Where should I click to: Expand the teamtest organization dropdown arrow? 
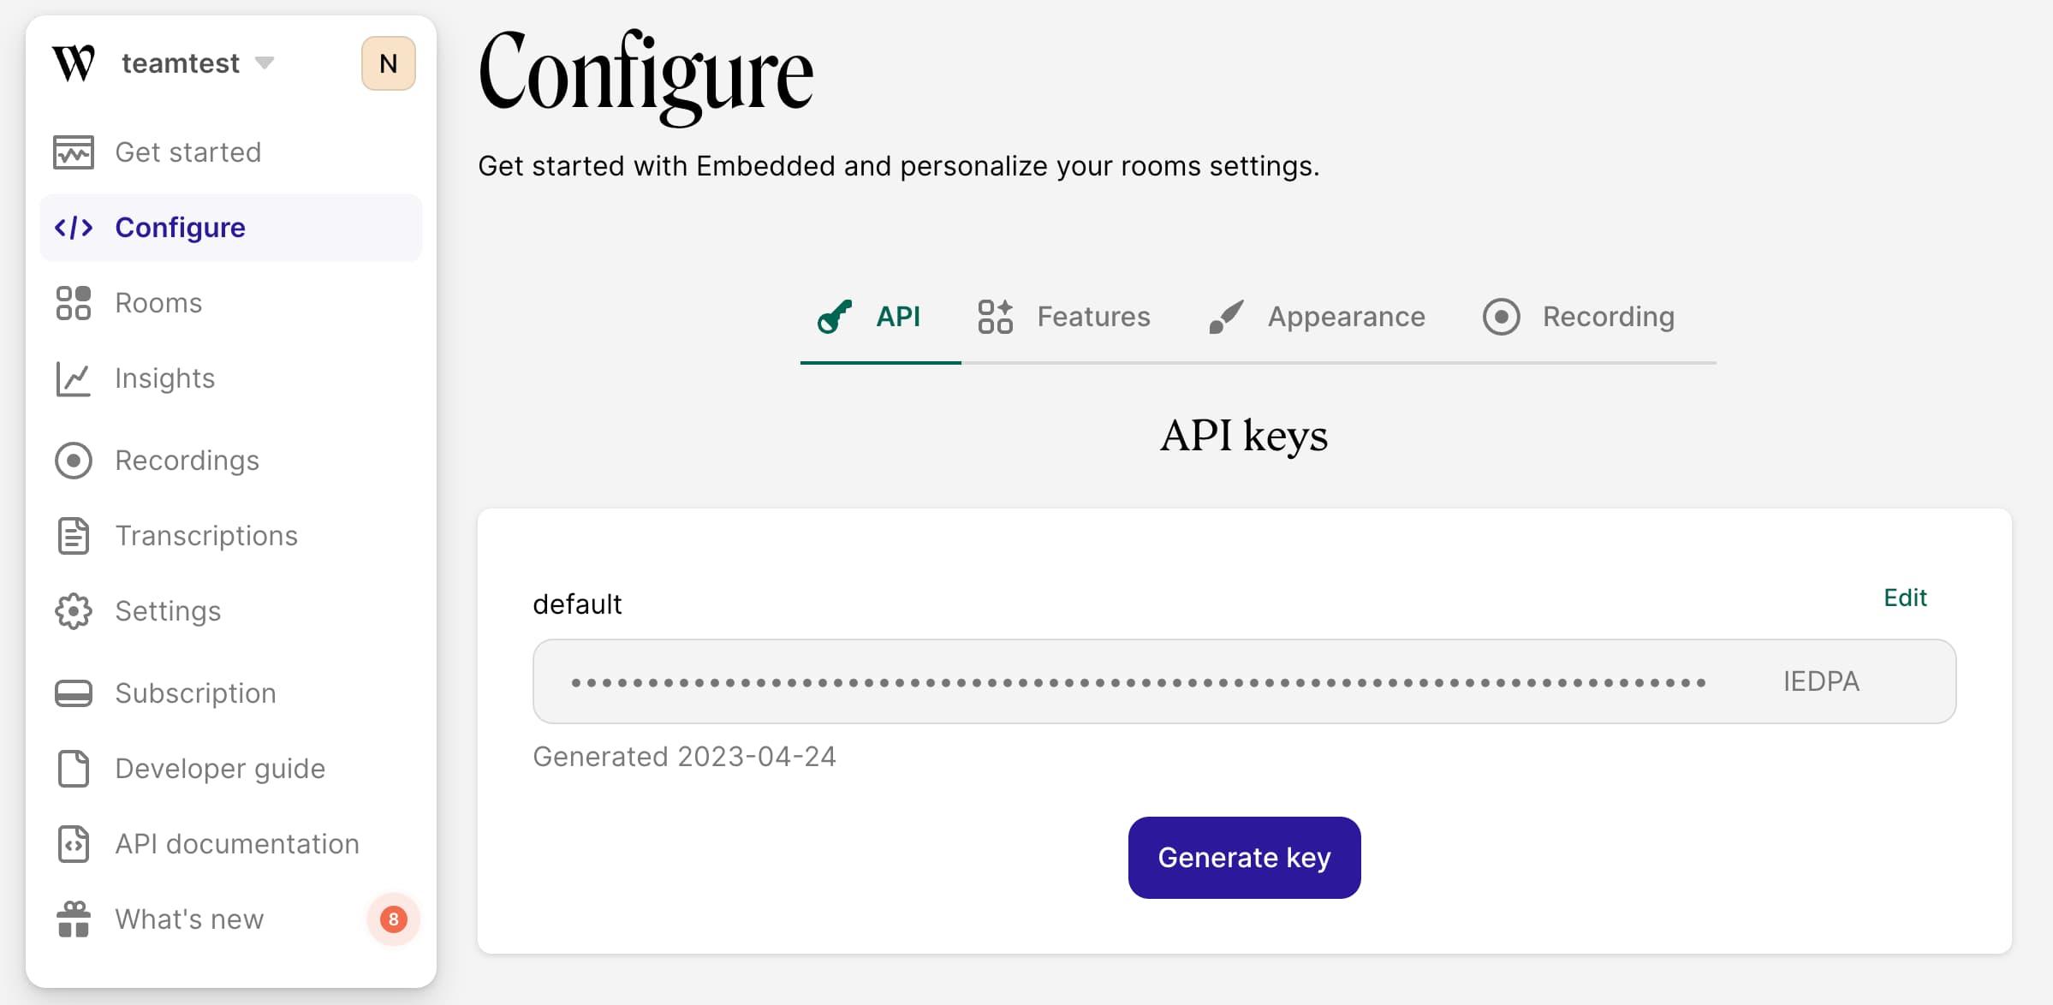click(265, 63)
